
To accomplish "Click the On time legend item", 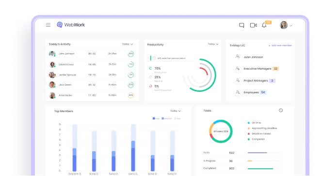I will [x=255, y=123].
